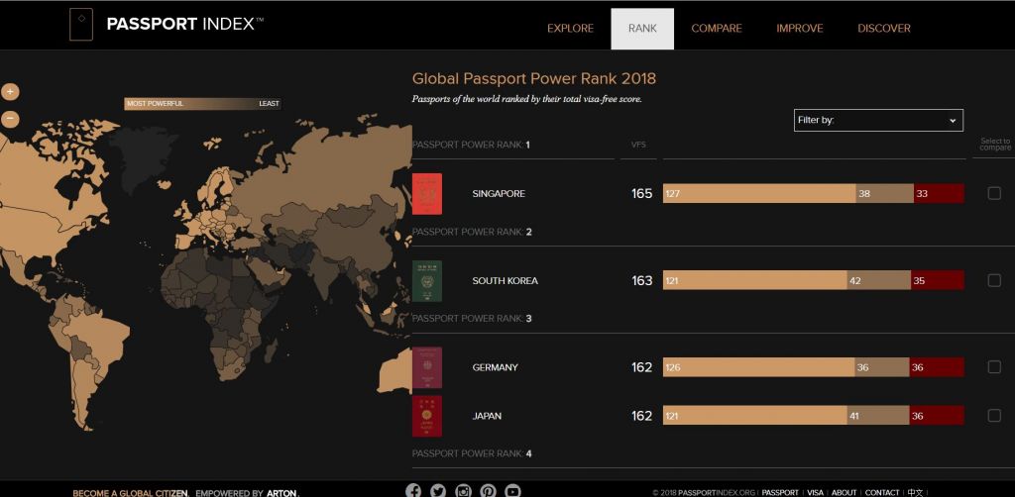Click South Korea's score 163
This screenshot has height=497, width=1015.
tap(642, 280)
